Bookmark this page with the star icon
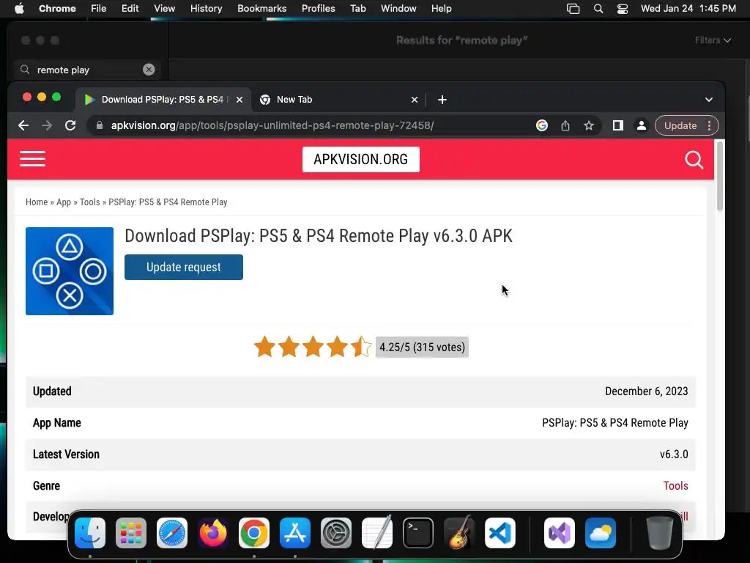 coord(589,125)
